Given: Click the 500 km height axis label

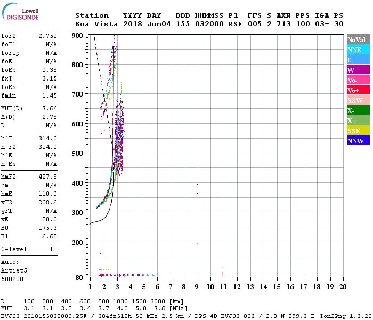Looking at the screenshot, I should (77, 154).
